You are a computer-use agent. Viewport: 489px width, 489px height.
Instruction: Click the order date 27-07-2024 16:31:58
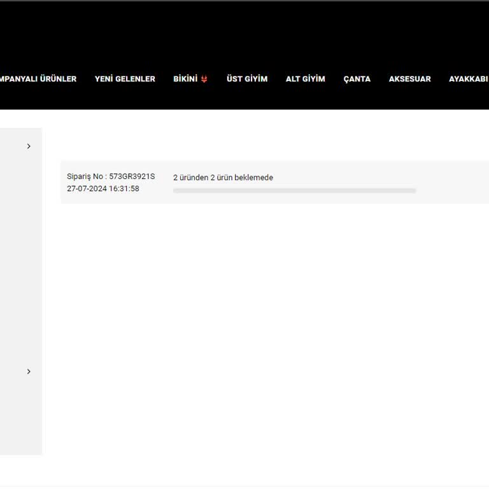pyautogui.click(x=103, y=189)
